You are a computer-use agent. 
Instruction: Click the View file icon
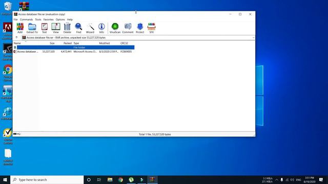(56, 28)
